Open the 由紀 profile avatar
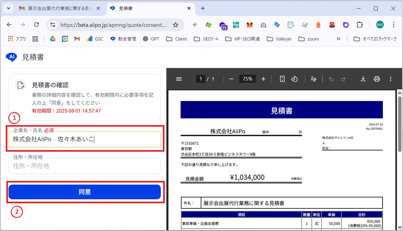Viewport: 403px width, 231px height. 380,25
